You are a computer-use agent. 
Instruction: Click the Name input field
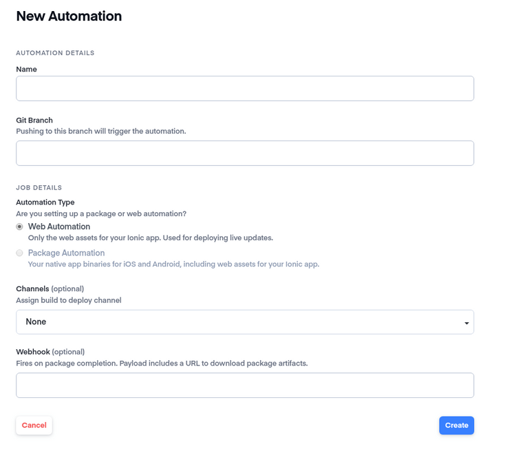[245, 89]
